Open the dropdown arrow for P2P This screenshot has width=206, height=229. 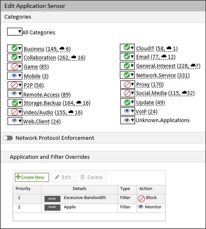tap(20, 85)
